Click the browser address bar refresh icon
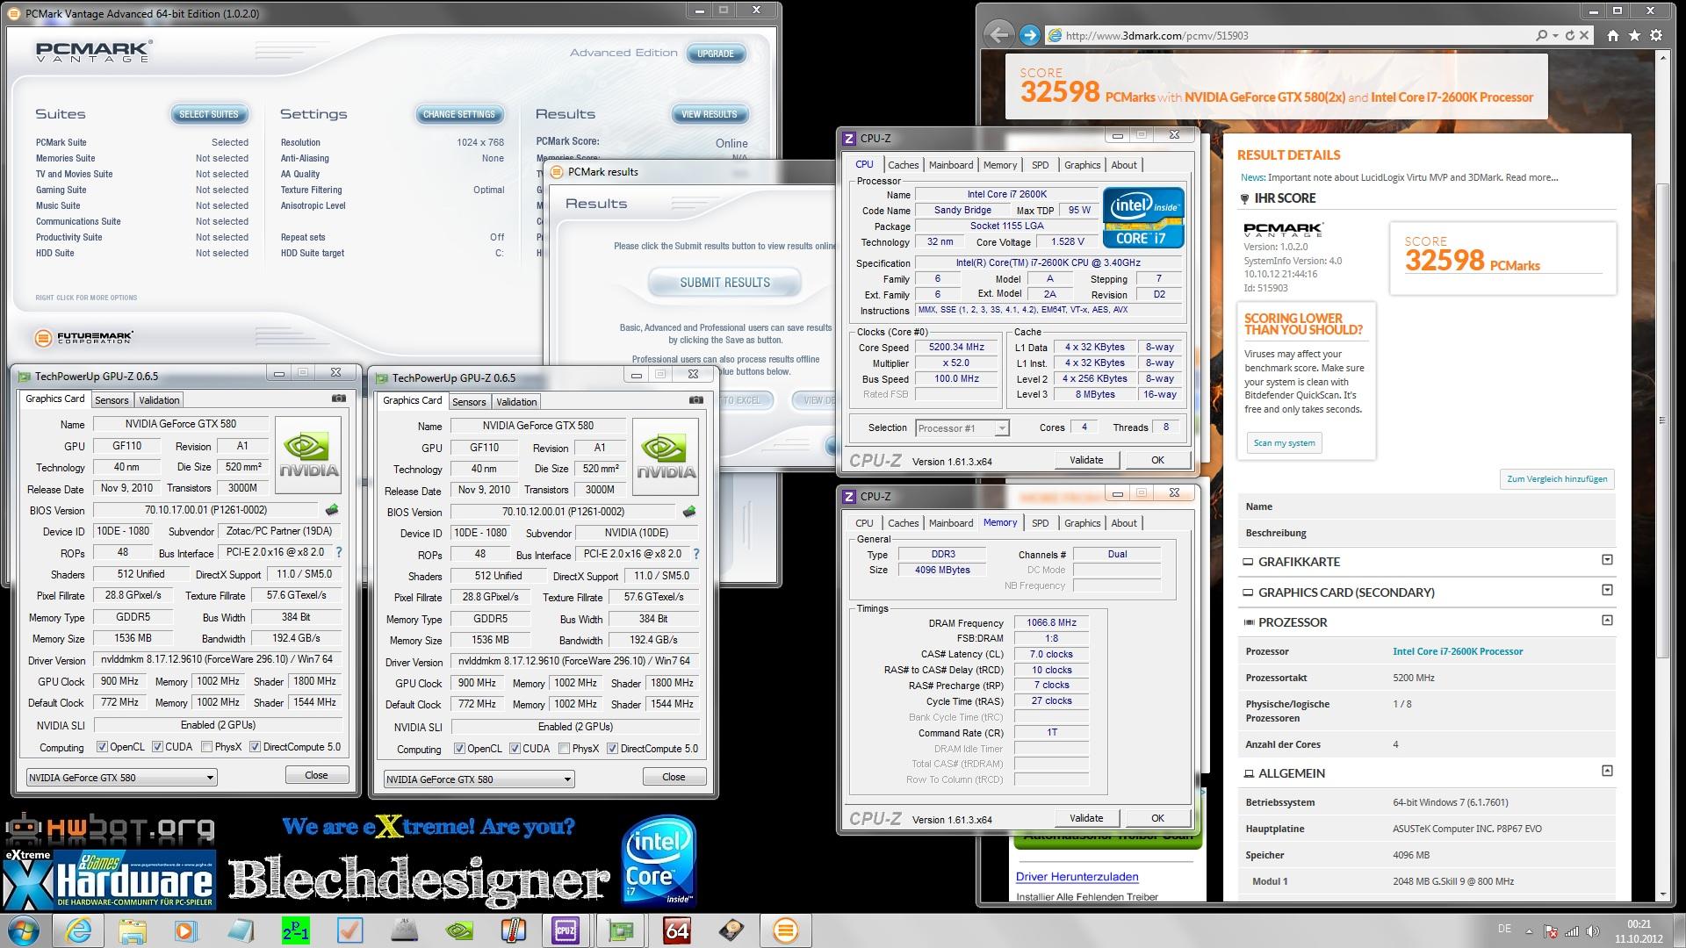The width and height of the screenshot is (1686, 948). pyautogui.click(x=1569, y=35)
